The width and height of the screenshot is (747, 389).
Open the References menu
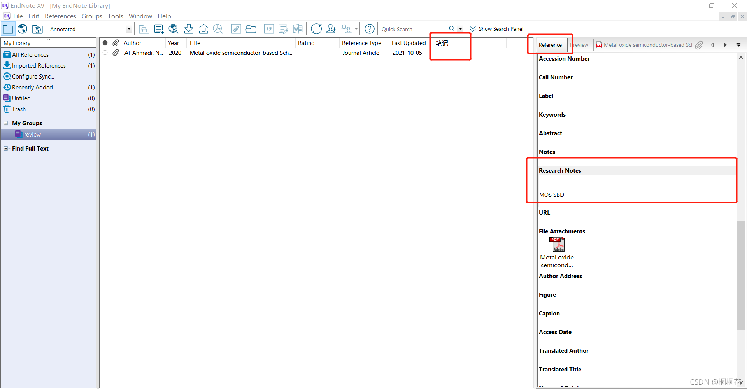coord(60,16)
